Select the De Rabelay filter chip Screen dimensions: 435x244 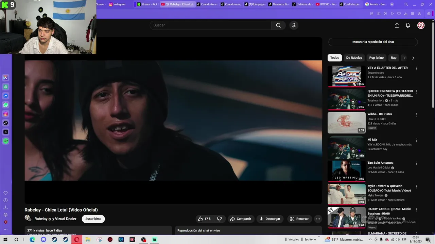[354, 58]
